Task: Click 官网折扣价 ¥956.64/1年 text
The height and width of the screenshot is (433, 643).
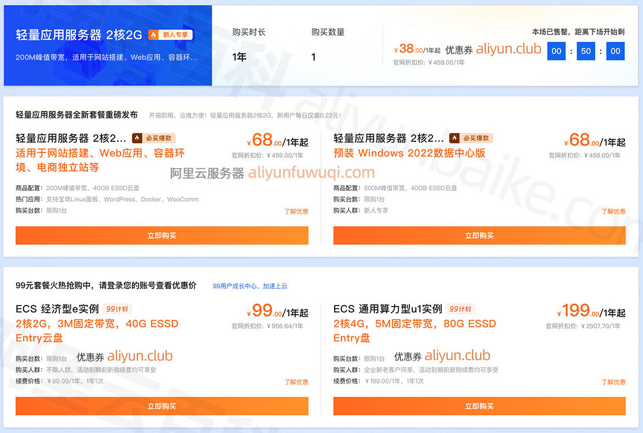Action: point(268,326)
